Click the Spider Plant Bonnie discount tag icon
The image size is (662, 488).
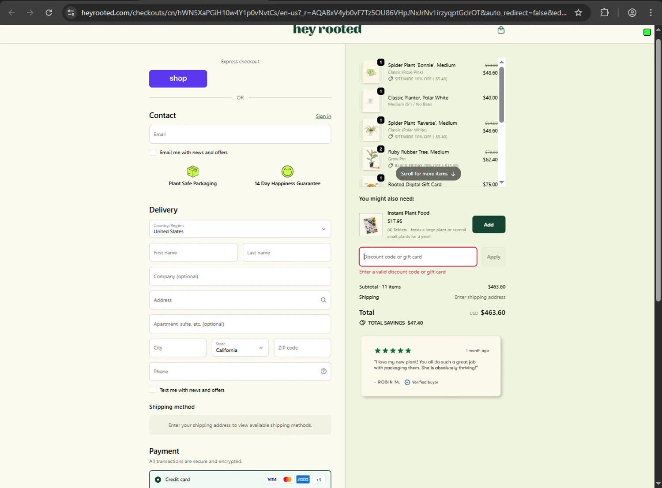391,79
